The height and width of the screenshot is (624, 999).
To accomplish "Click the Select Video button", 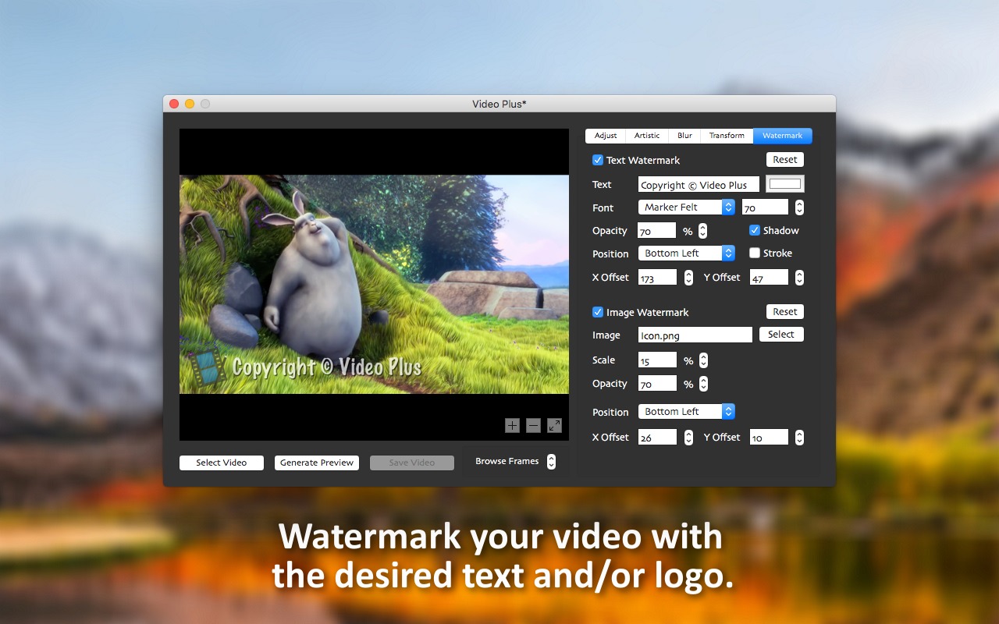I will point(221,462).
